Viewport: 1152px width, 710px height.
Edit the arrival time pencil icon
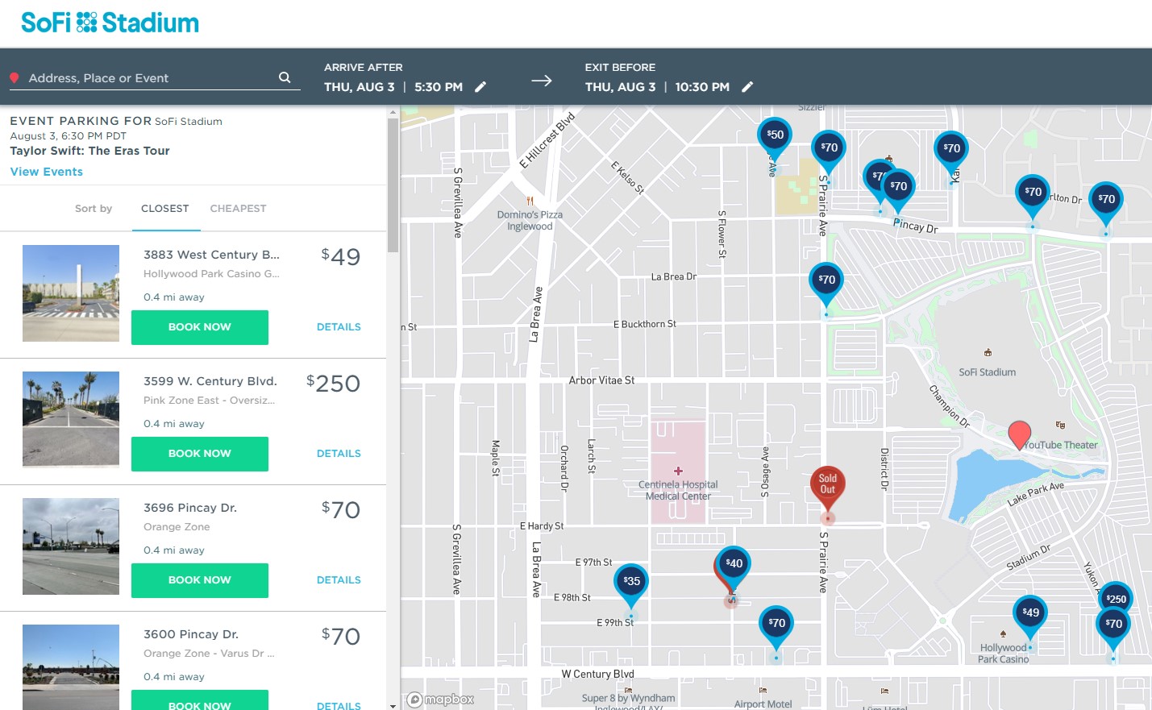(x=480, y=87)
